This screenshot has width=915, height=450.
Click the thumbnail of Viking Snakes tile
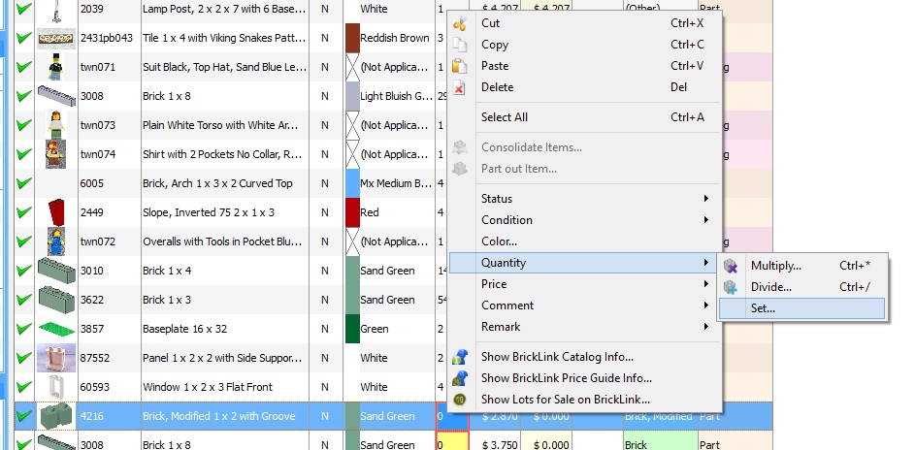click(56, 39)
